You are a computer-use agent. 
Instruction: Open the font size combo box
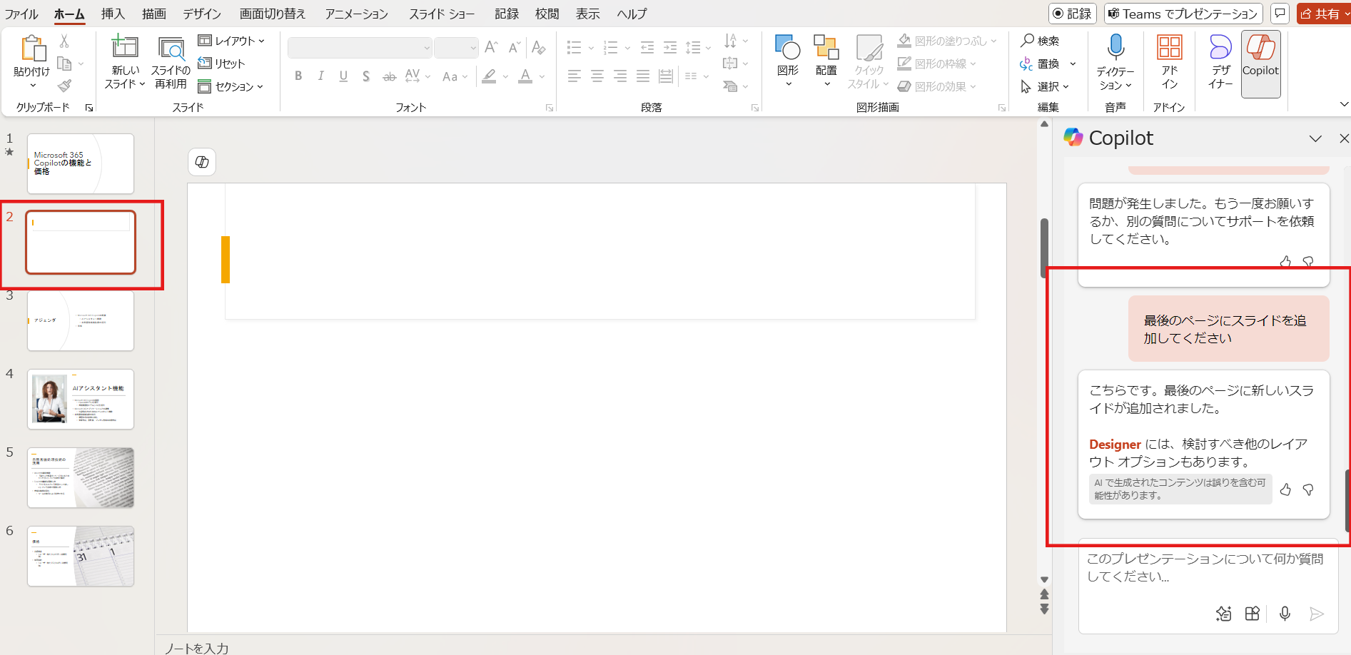pyautogui.click(x=456, y=48)
